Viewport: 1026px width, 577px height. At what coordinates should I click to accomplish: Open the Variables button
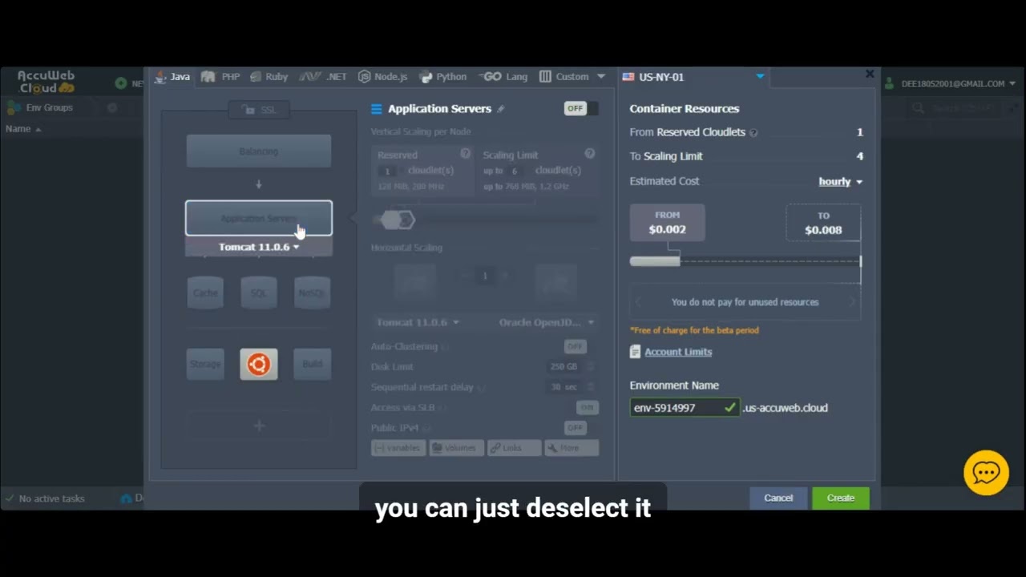[x=398, y=448]
